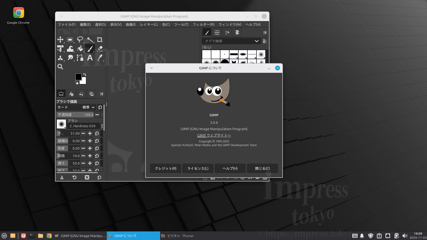Swap foreground and background colors

click(85, 75)
